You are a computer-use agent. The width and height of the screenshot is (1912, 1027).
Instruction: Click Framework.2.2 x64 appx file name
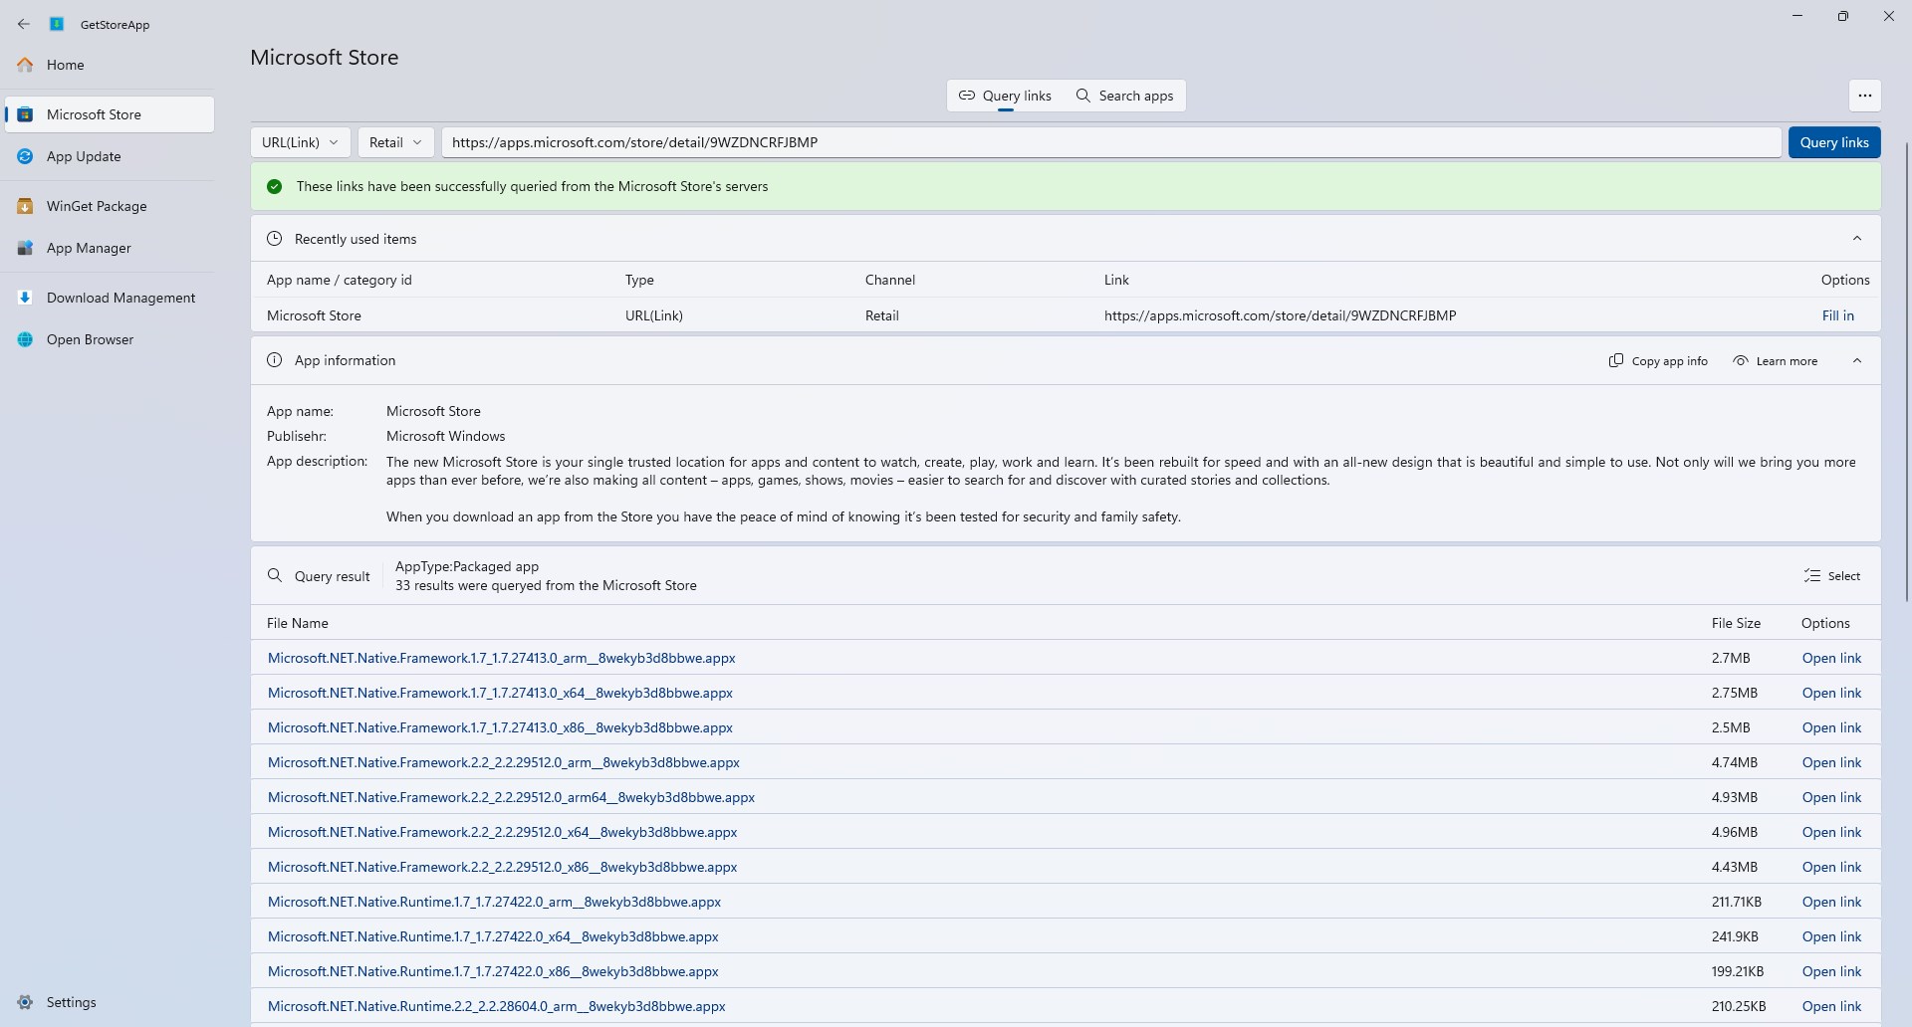503,832
